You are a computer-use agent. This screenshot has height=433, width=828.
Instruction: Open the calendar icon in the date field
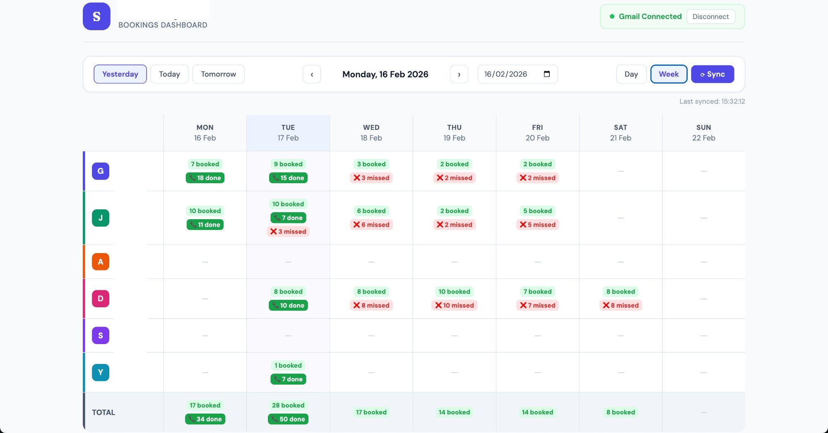546,74
